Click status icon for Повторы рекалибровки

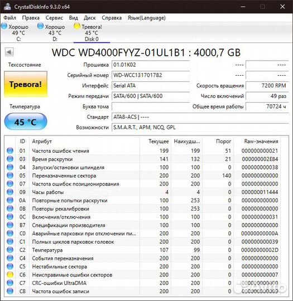coord(10,208)
